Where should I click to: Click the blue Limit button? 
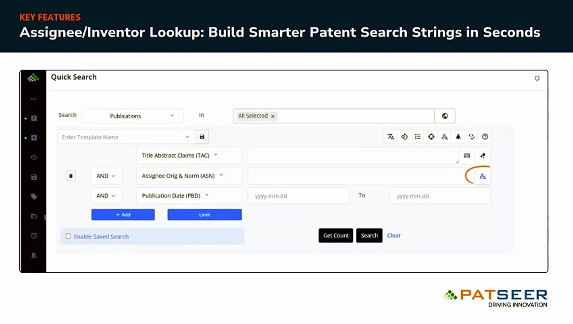point(205,215)
